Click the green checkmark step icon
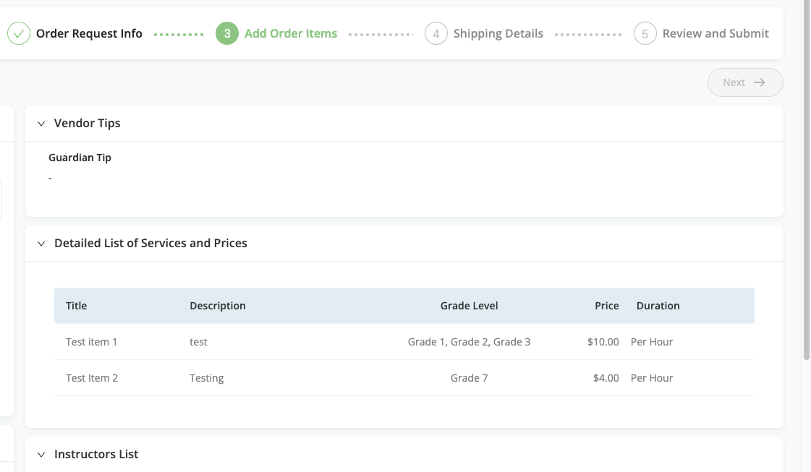 (x=19, y=33)
